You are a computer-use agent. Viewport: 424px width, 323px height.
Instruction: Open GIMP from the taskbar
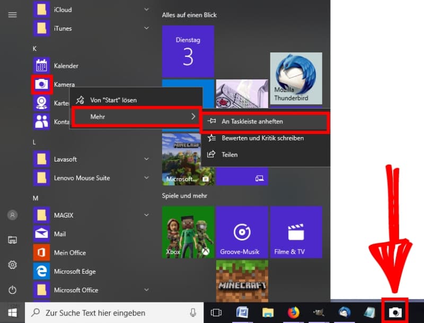pos(319,313)
